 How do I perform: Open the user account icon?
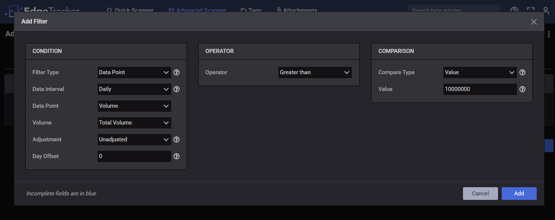(546, 10)
